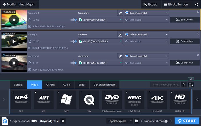The width and height of the screenshot is (201, 126).
Task: Click Bearbeiten button for race.mp4
Action: tap(185, 63)
